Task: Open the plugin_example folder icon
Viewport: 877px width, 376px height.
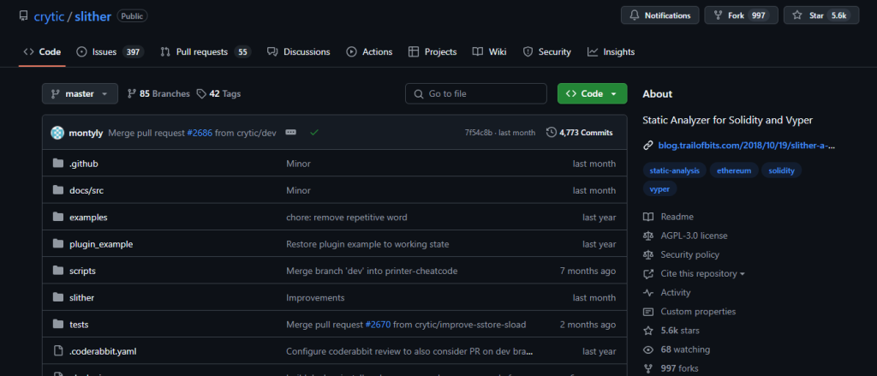Action: [x=57, y=244]
